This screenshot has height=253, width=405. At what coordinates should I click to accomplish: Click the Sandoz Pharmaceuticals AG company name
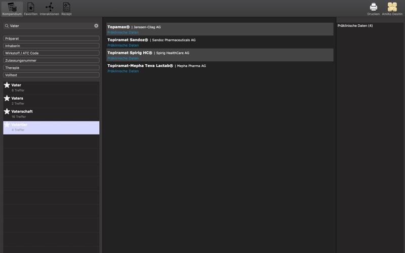tap(174, 40)
